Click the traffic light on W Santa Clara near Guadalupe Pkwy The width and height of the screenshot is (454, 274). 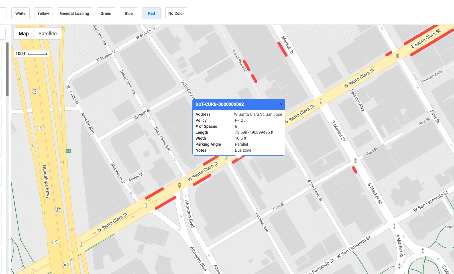(x=81, y=244)
